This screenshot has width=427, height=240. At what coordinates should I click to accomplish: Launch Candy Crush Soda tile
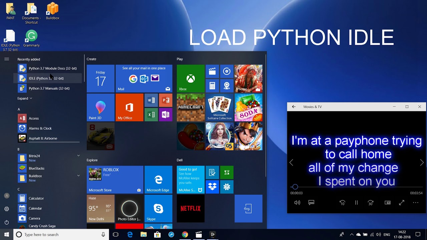tap(249, 107)
